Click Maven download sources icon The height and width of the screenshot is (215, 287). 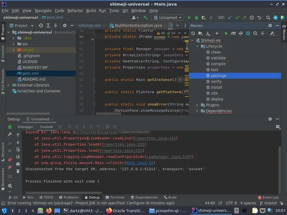(208, 33)
